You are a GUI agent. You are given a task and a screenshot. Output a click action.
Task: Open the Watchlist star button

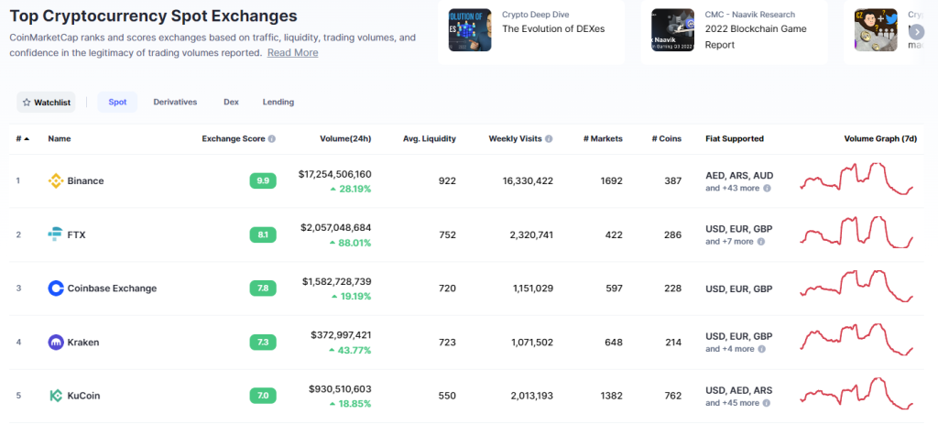(x=46, y=103)
